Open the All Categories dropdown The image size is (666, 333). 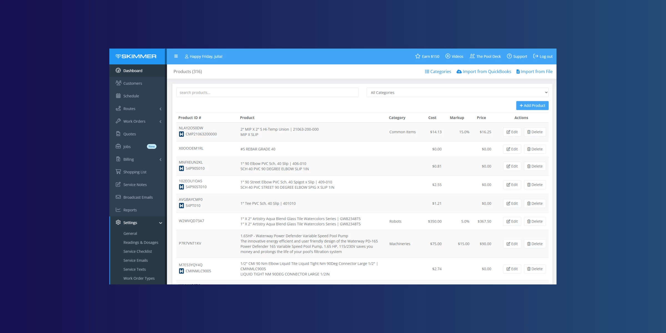[457, 93]
